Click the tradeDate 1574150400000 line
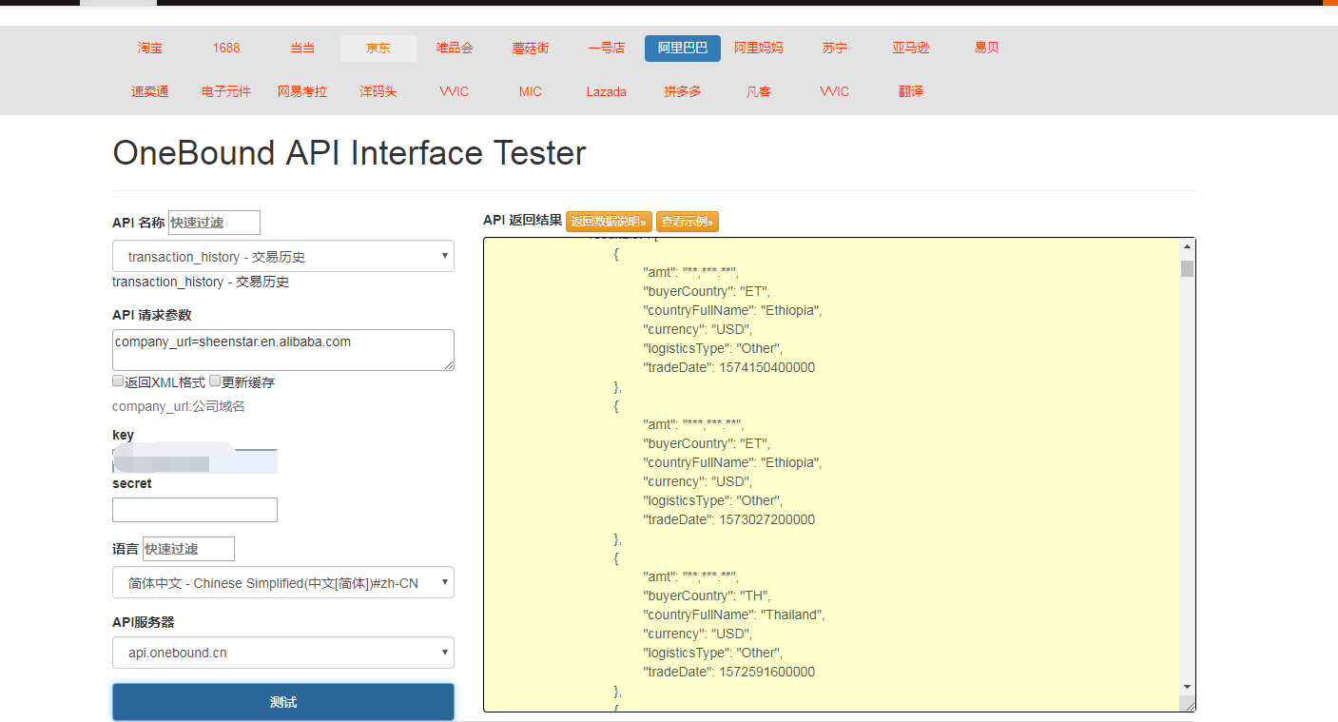This screenshot has width=1338, height=722. coord(729,367)
